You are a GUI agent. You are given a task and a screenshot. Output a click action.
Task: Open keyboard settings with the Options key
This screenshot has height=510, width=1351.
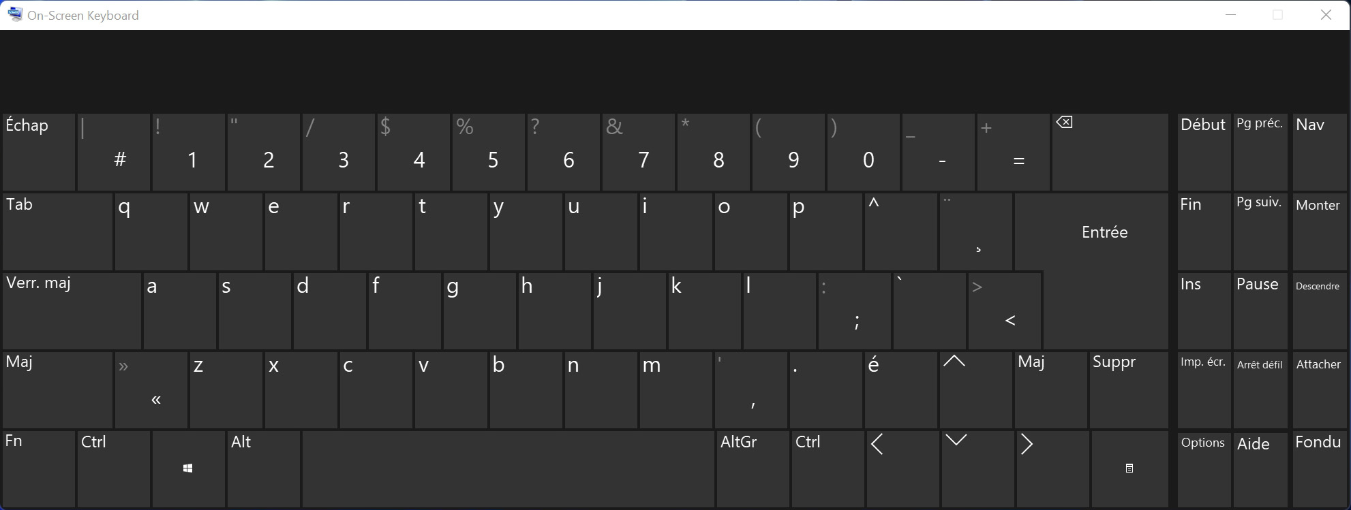coord(1202,469)
